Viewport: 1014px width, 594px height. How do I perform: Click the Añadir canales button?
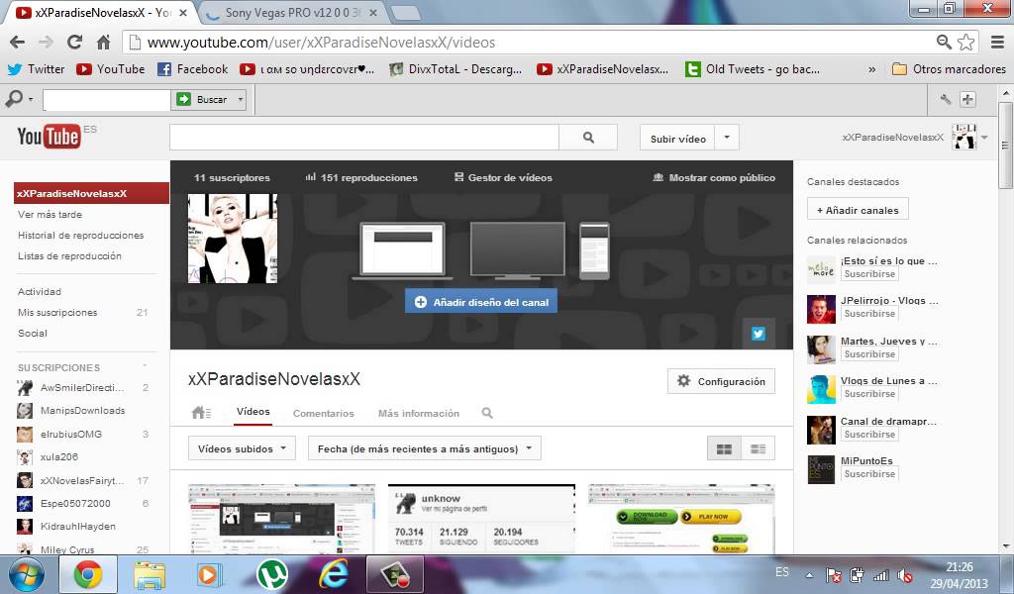pos(858,210)
